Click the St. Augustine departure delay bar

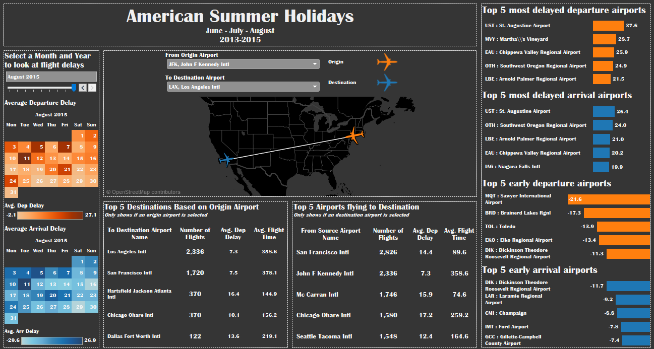click(x=608, y=26)
